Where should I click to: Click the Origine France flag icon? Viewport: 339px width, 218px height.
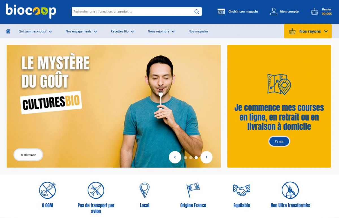(x=193, y=190)
